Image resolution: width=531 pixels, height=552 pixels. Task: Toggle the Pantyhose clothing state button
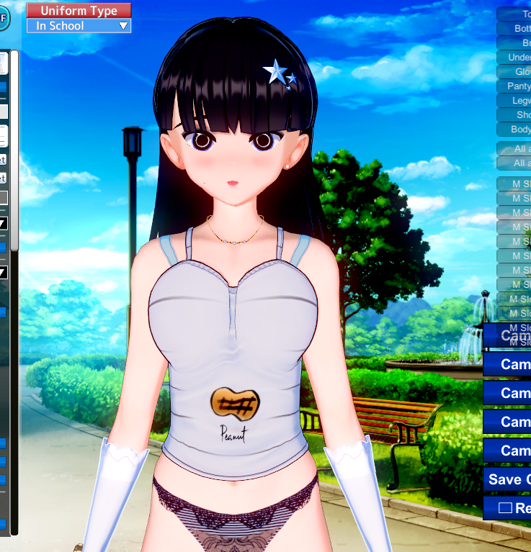[514, 86]
